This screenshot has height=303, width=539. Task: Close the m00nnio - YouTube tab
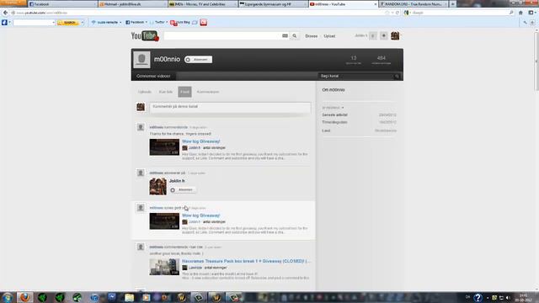[x=375, y=4]
